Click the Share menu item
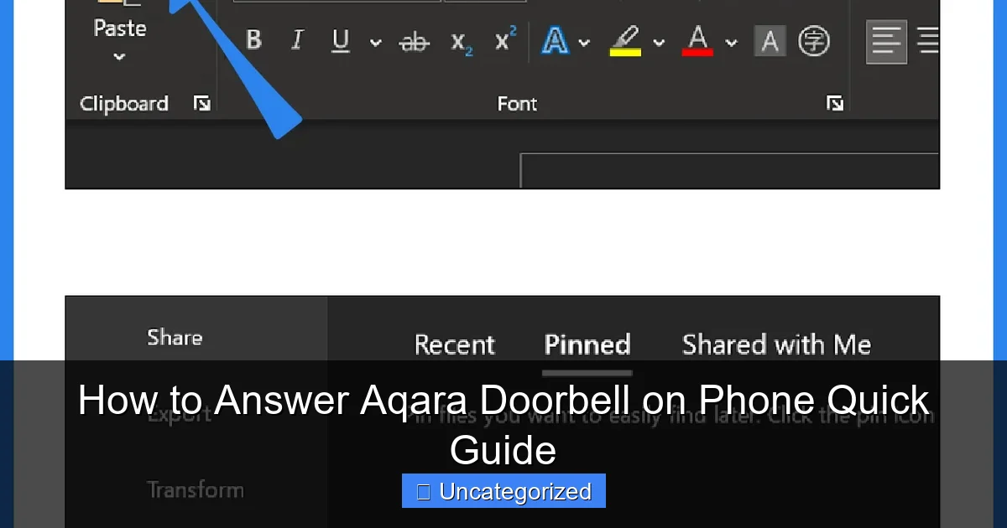 pos(174,338)
